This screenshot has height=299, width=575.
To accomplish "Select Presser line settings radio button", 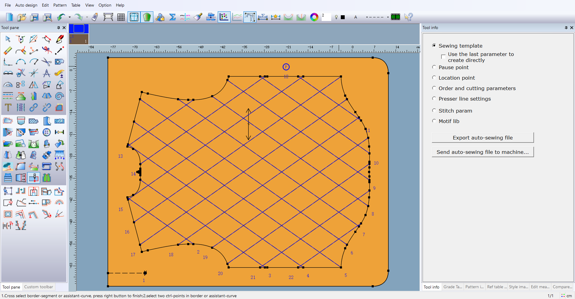I will [x=434, y=98].
